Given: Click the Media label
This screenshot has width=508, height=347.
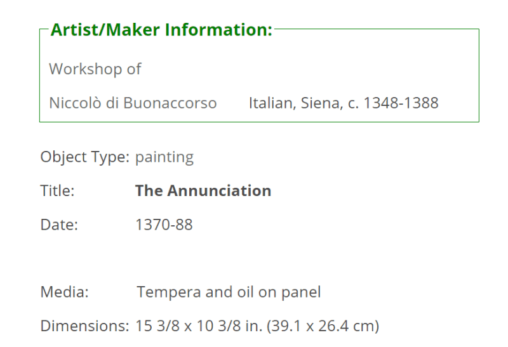Looking at the screenshot, I should point(65,292).
